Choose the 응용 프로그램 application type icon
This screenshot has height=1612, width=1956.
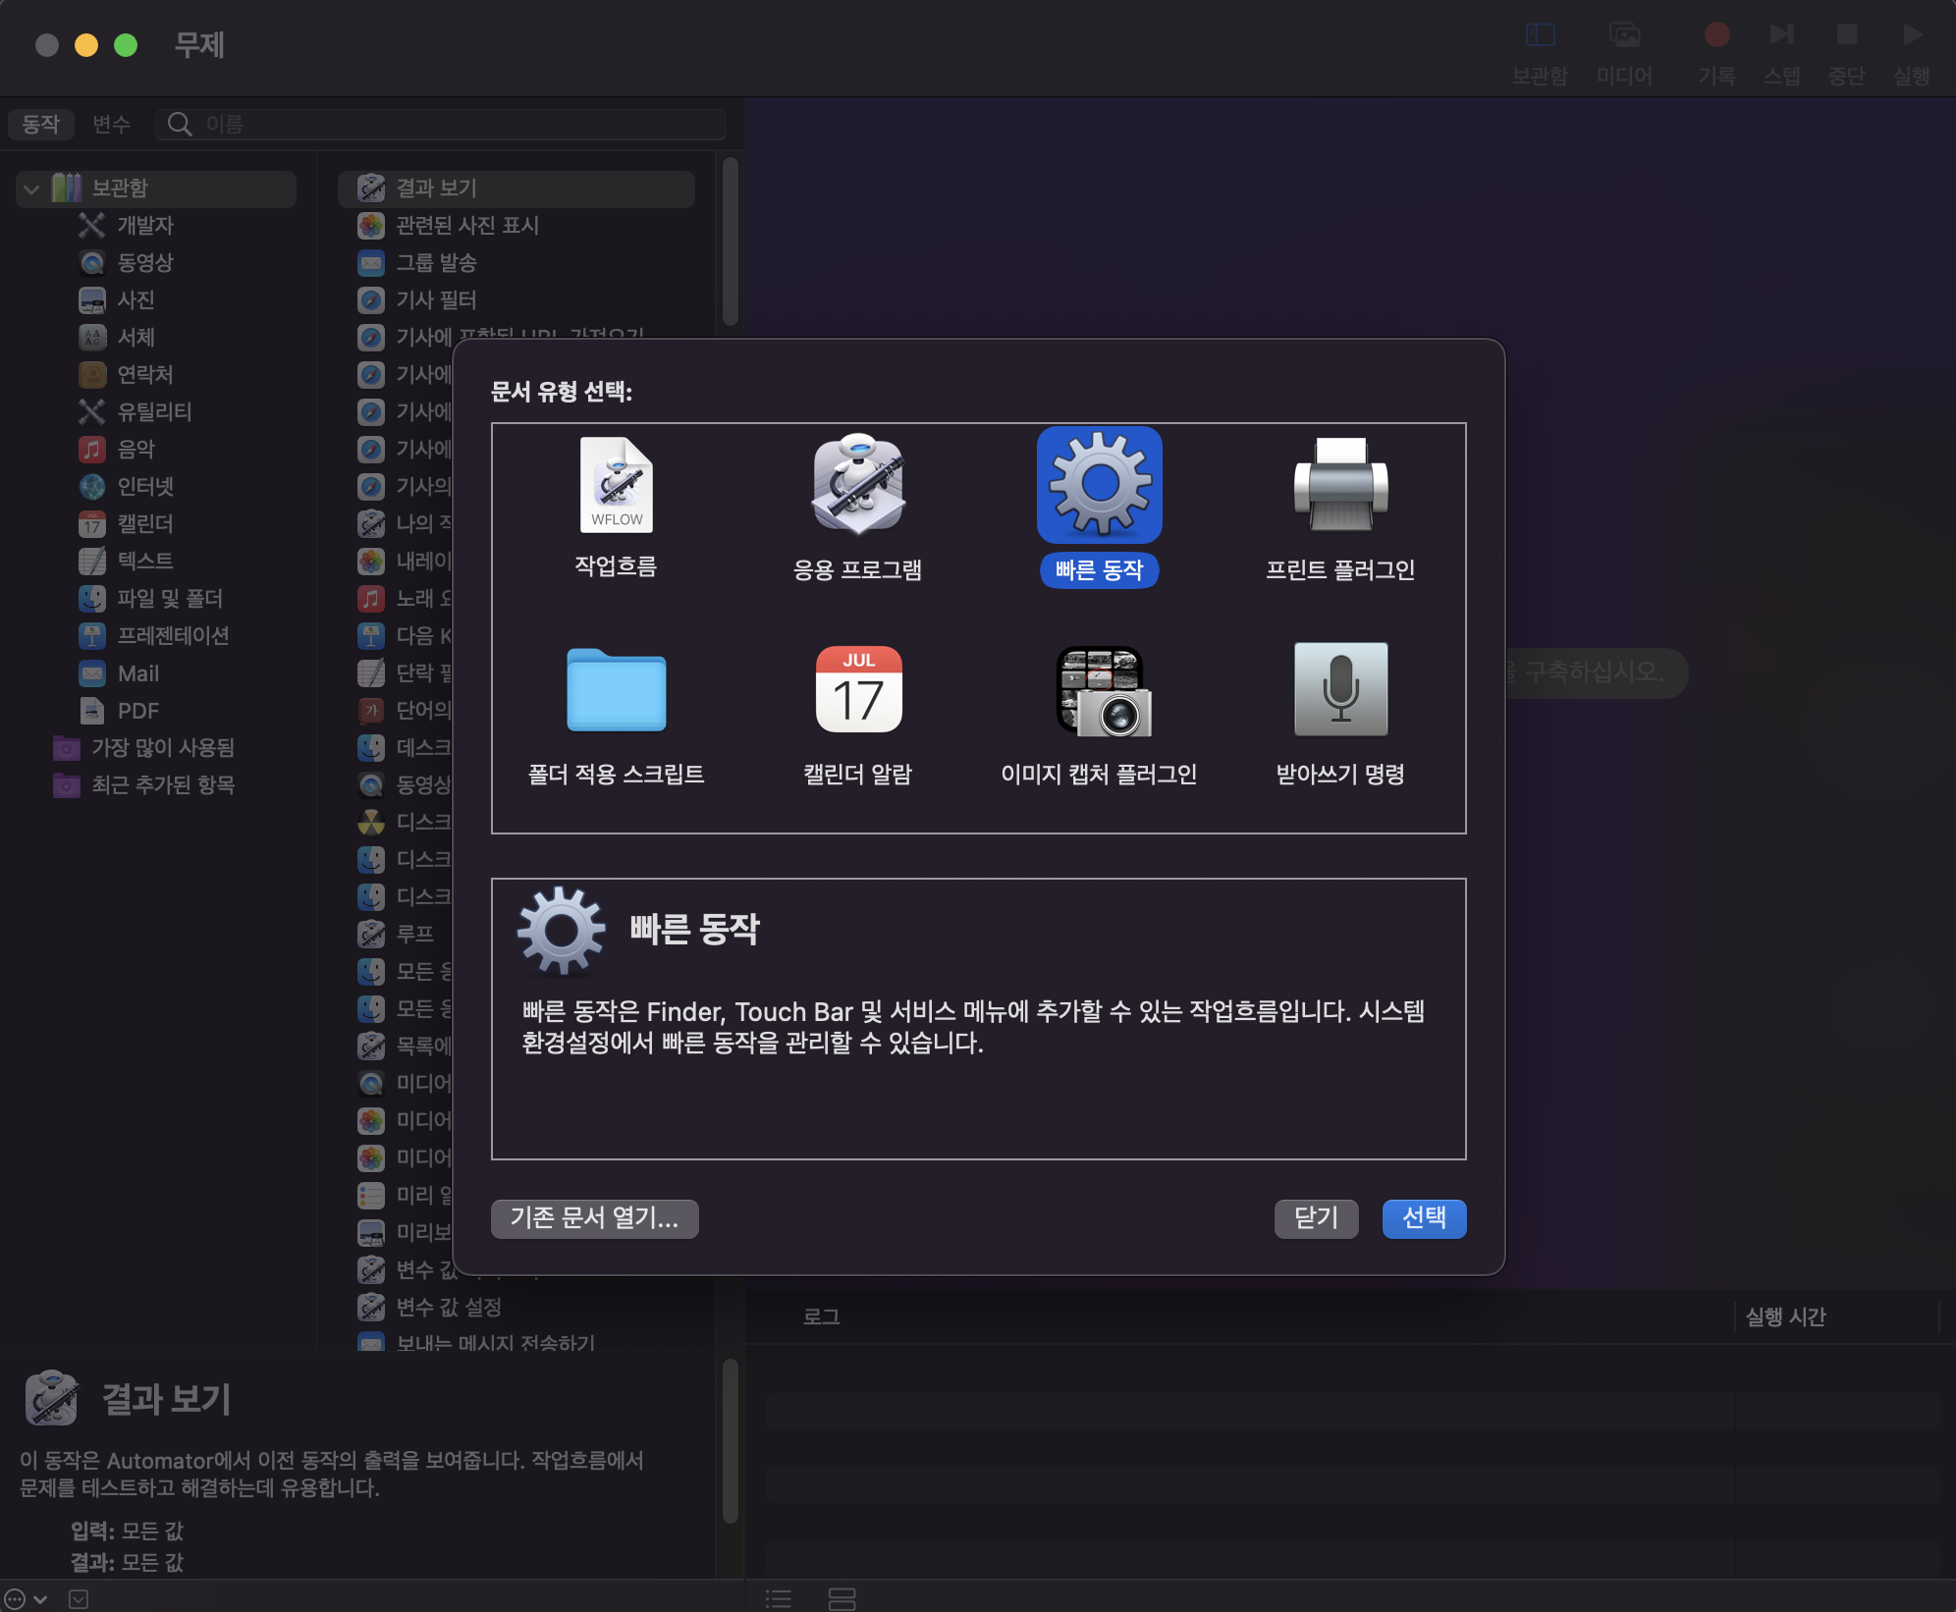(857, 486)
